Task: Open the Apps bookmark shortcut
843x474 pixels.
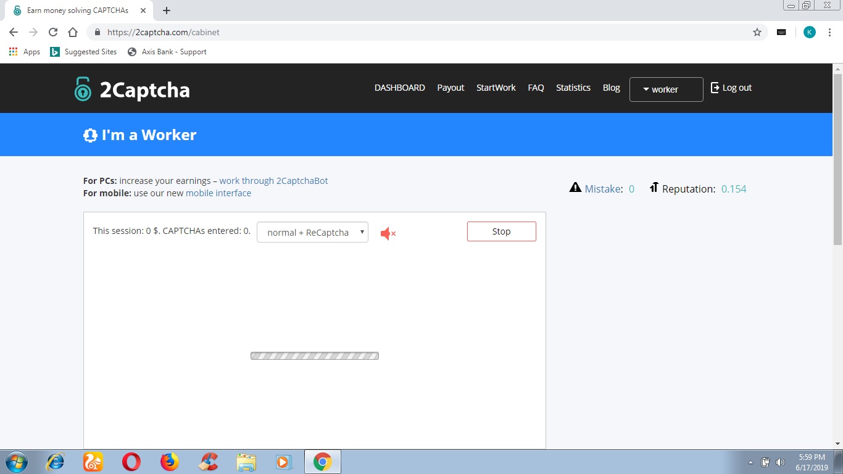Action: 25,52
